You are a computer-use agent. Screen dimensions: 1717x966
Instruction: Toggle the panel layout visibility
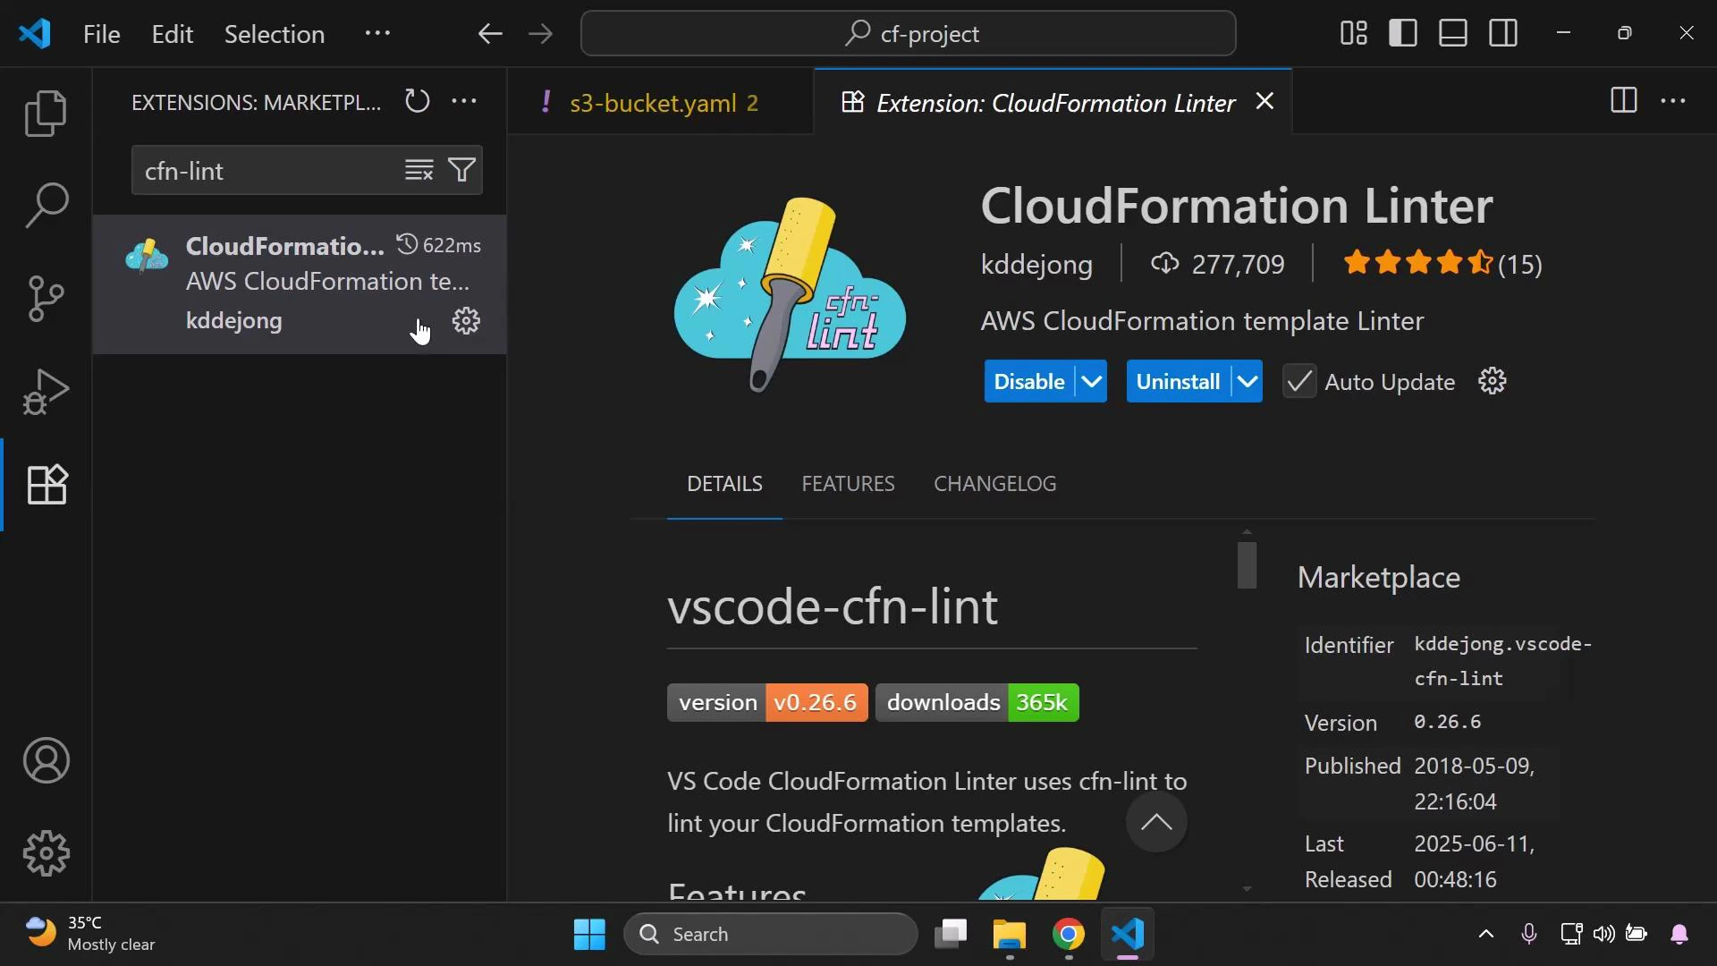[x=1452, y=33]
